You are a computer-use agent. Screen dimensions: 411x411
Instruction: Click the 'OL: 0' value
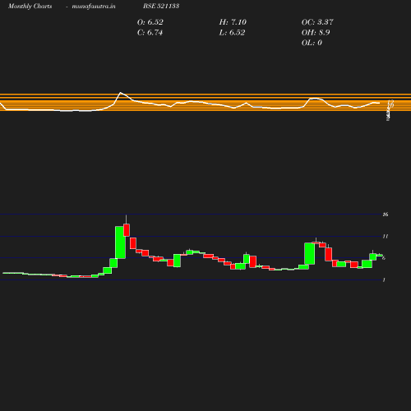pyautogui.click(x=312, y=43)
